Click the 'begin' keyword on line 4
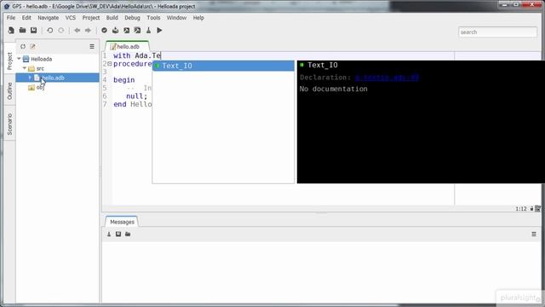The image size is (545, 307). 124,80
